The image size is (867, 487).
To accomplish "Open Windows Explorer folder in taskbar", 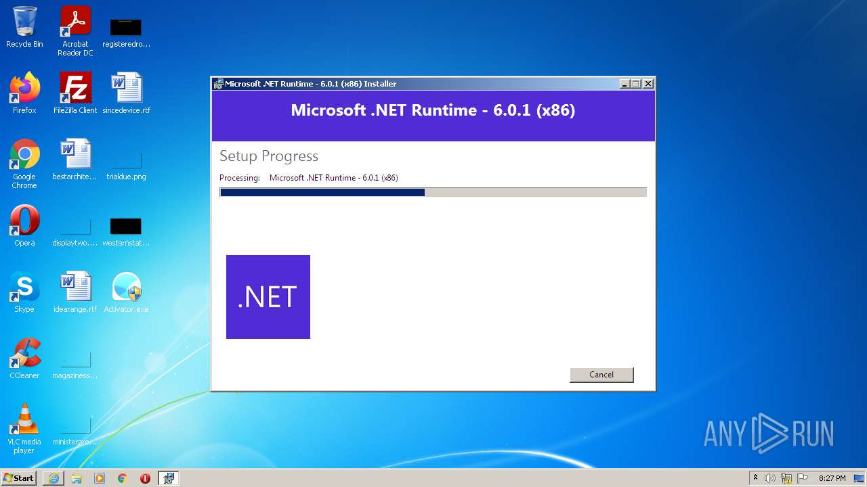I will coord(77,478).
